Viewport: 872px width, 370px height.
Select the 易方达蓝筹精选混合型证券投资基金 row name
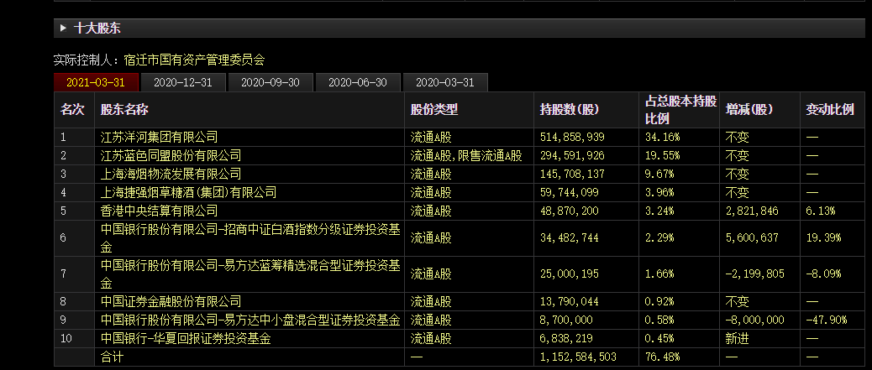point(250,274)
